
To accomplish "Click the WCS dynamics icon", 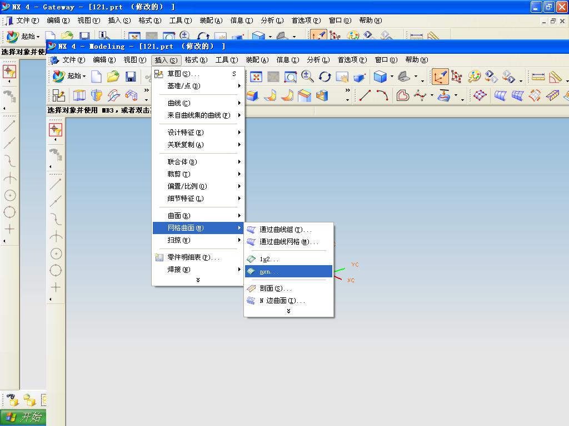I will 457,77.
